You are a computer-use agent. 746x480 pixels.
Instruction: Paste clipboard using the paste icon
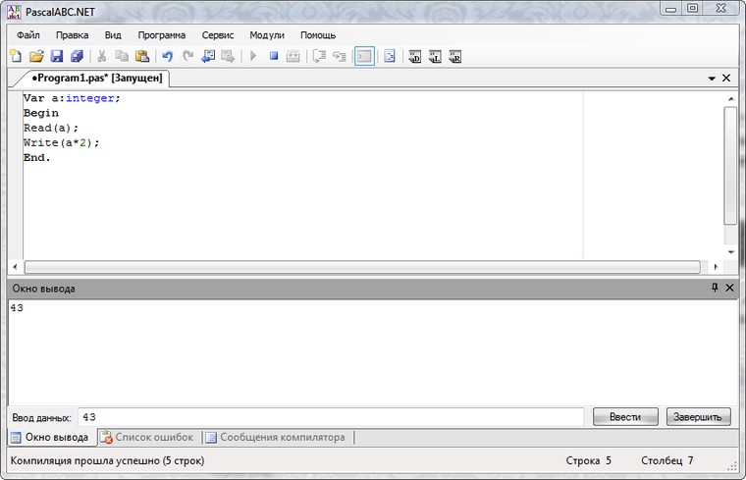[142, 56]
